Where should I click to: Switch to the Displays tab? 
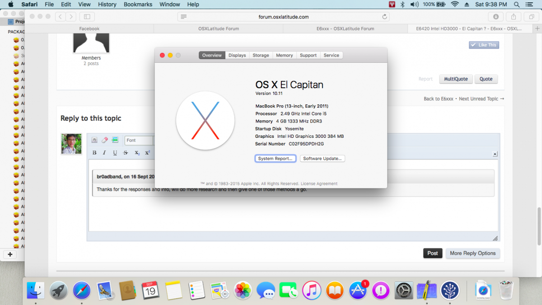pyautogui.click(x=237, y=55)
